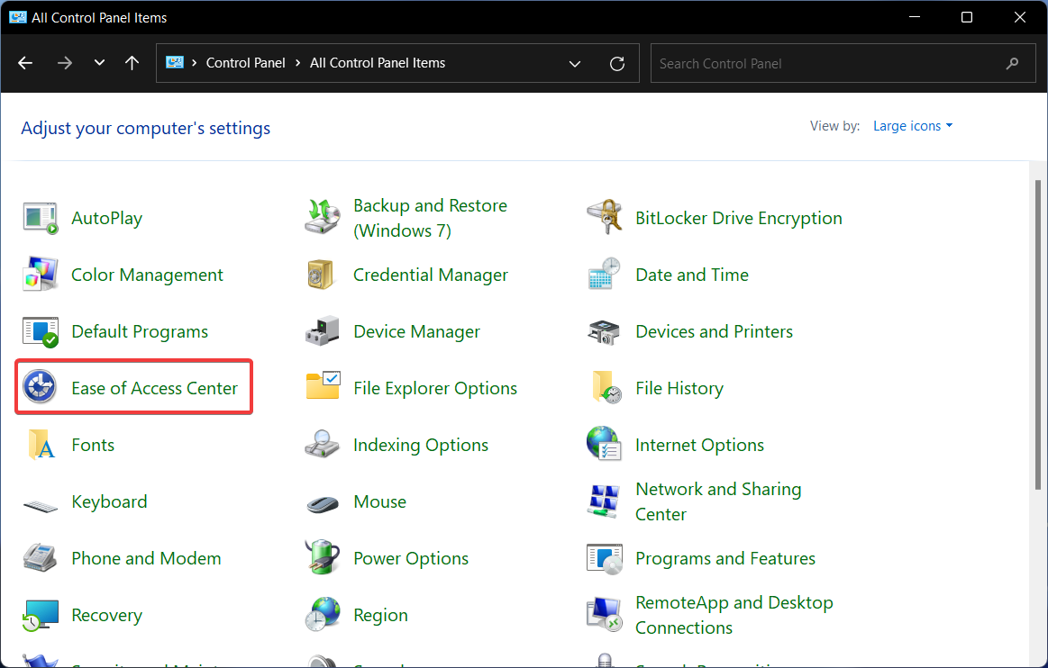This screenshot has width=1048, height=668.
Task: Expand the address bar history dropdown
Action: tap(575, 63)
